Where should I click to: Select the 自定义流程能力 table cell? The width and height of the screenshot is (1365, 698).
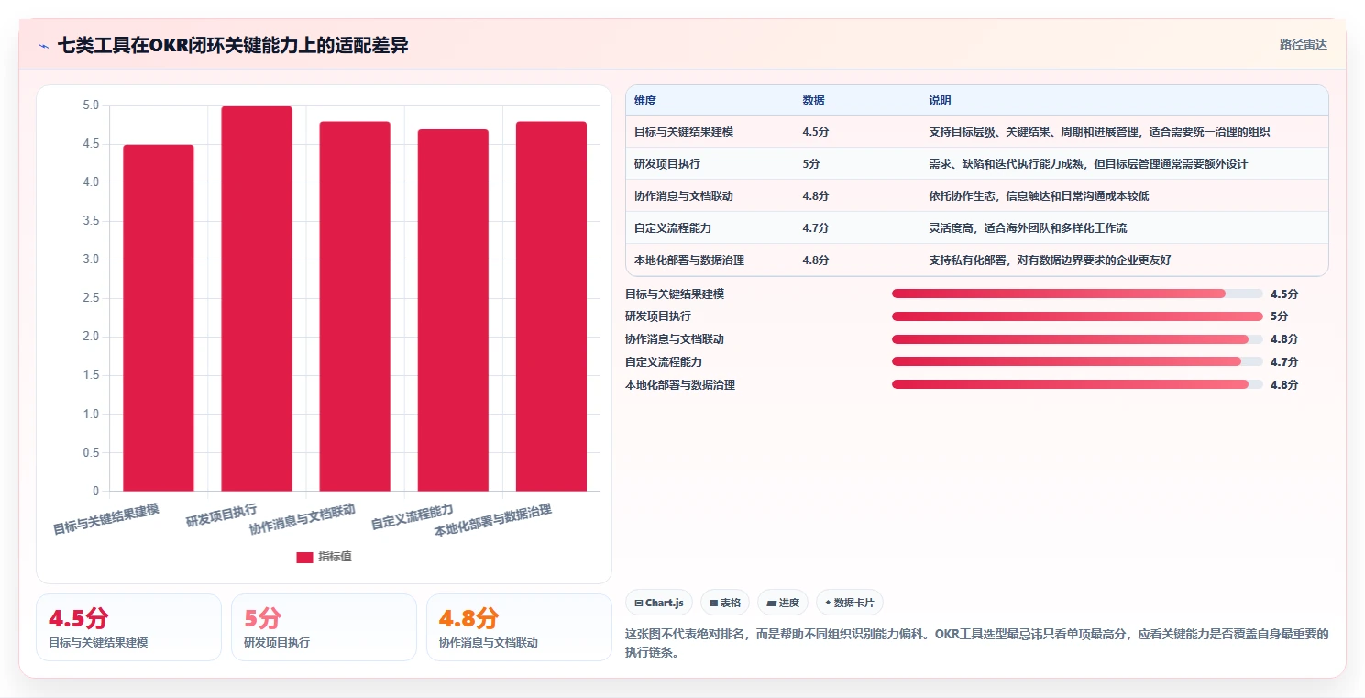pos(673,228)
